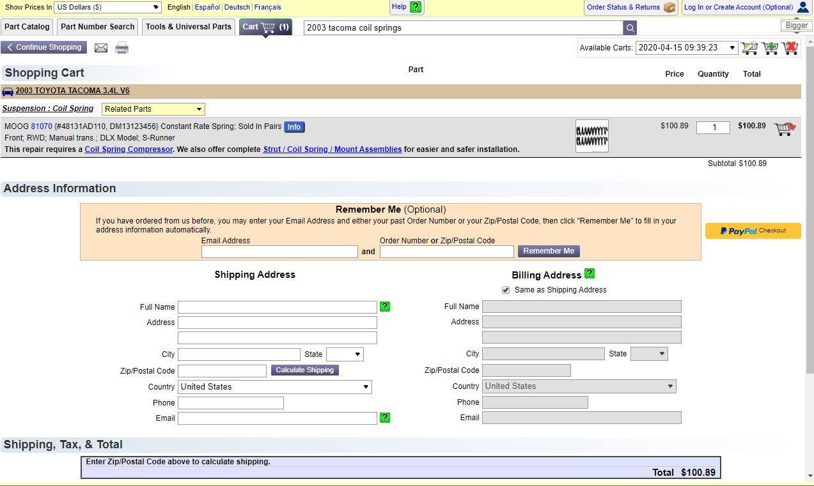
Task: Remove the MOOG spring using its cart icon
Action: 785,129
